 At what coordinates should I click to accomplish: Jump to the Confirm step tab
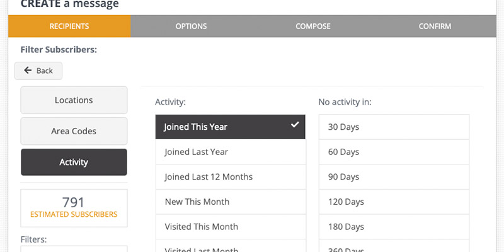tap(435, 26)
